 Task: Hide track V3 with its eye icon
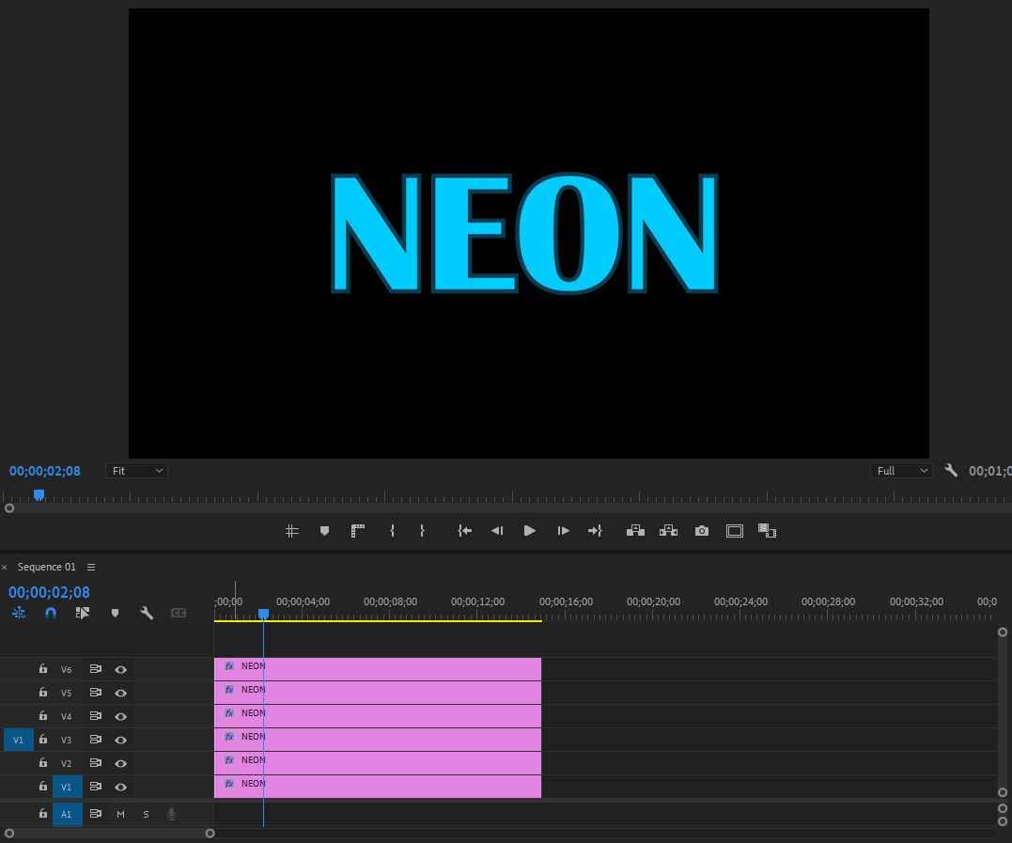[120, 740]
